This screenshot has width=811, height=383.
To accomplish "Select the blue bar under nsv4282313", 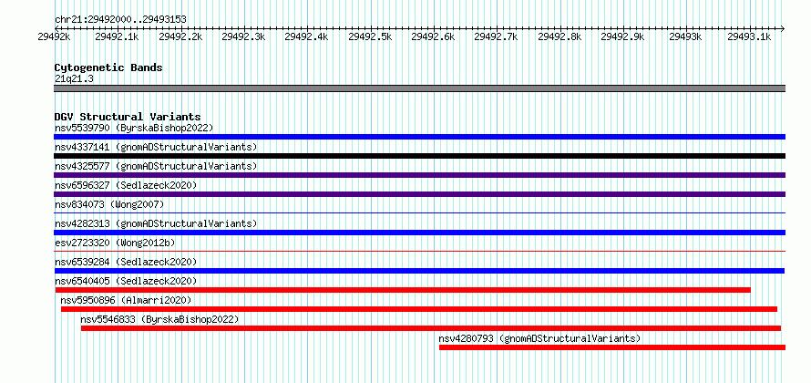I will pos(419,233).
